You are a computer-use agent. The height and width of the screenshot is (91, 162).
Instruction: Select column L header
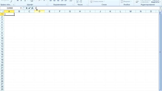tap(120, 11)
